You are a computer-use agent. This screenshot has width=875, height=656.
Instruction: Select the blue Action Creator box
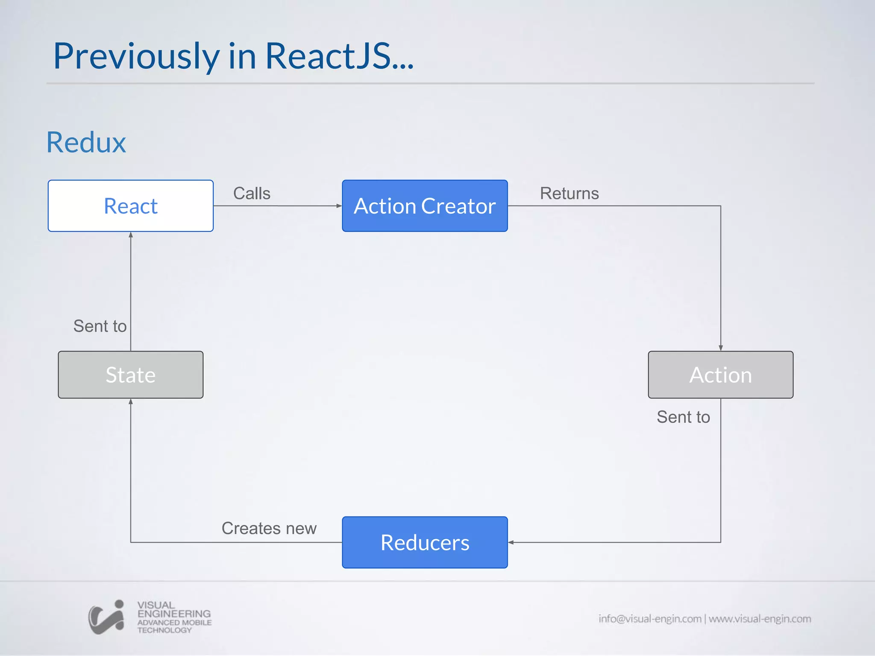[425, 206]
